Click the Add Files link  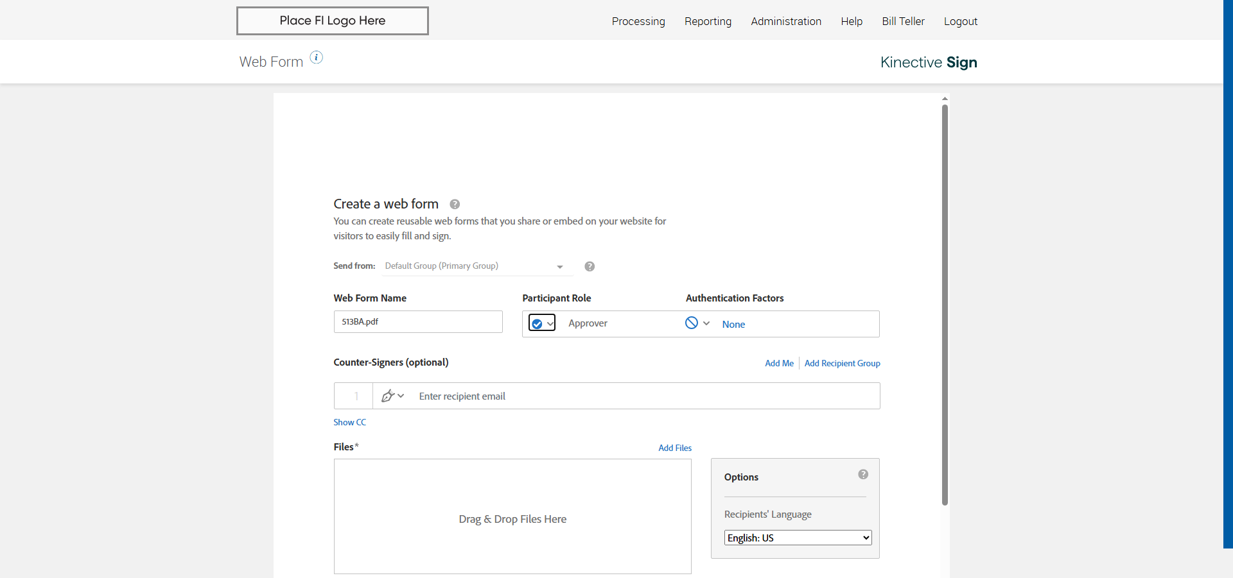[675, 448]
